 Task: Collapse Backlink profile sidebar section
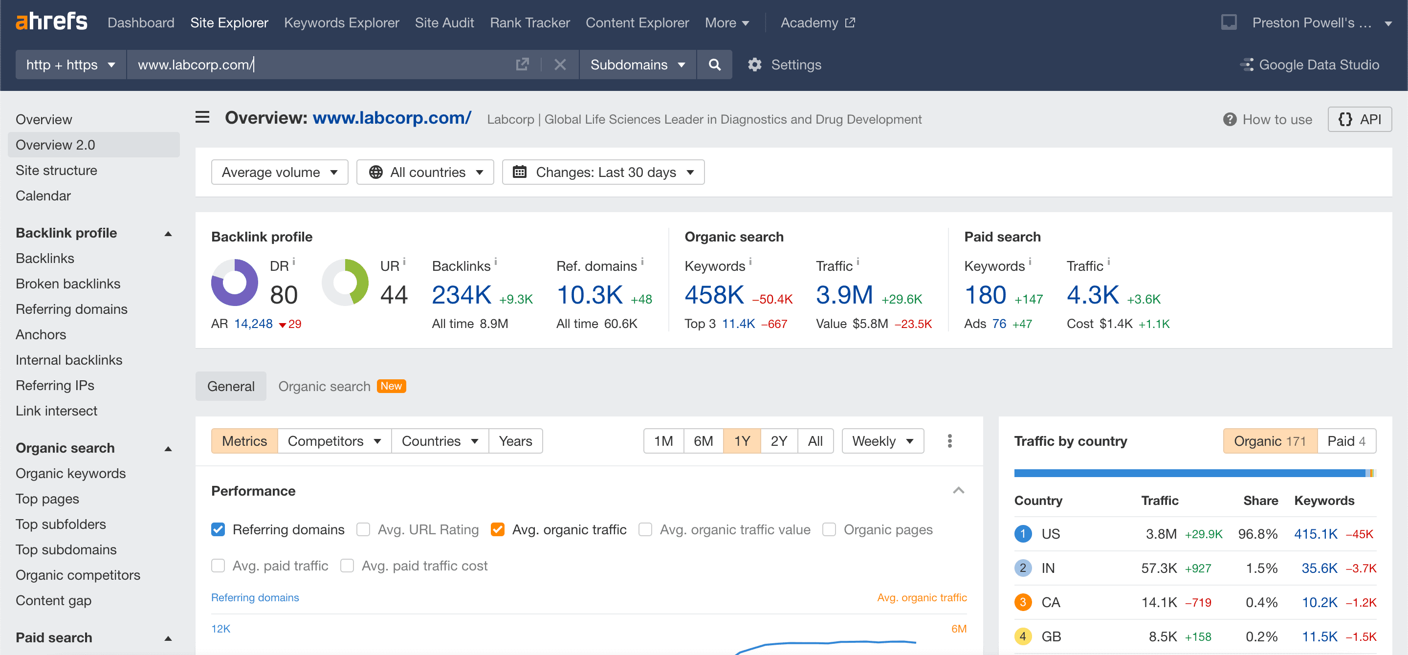168,233
